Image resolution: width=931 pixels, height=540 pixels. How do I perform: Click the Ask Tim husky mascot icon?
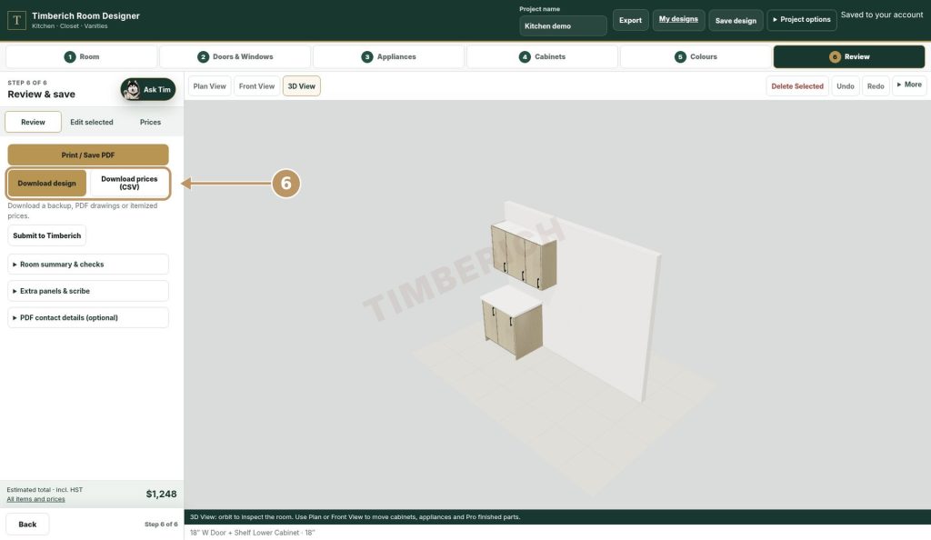[131, 90]
